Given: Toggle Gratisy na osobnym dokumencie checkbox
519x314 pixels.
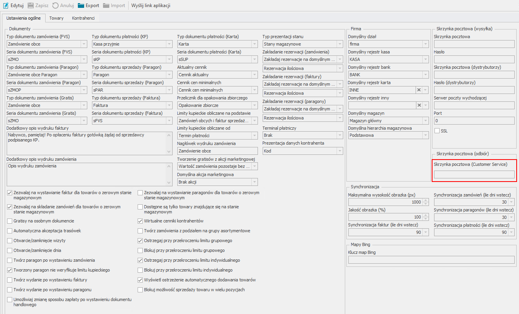Looking at the screenshot, I should coord(10,221).
